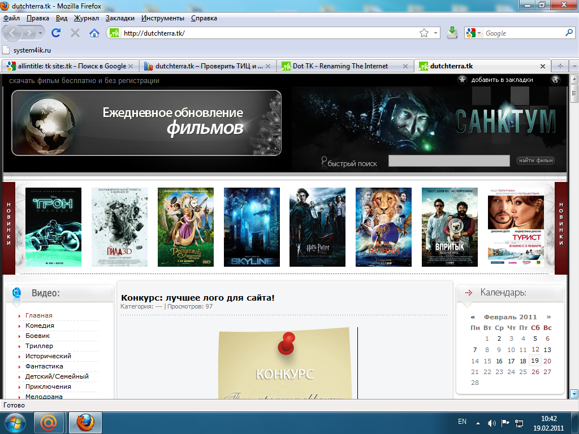Open the Пила 3D movie poster
The image size is (579, 434).
point(119,227)
